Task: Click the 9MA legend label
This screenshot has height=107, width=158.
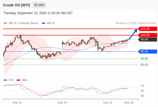Action: 25,80
